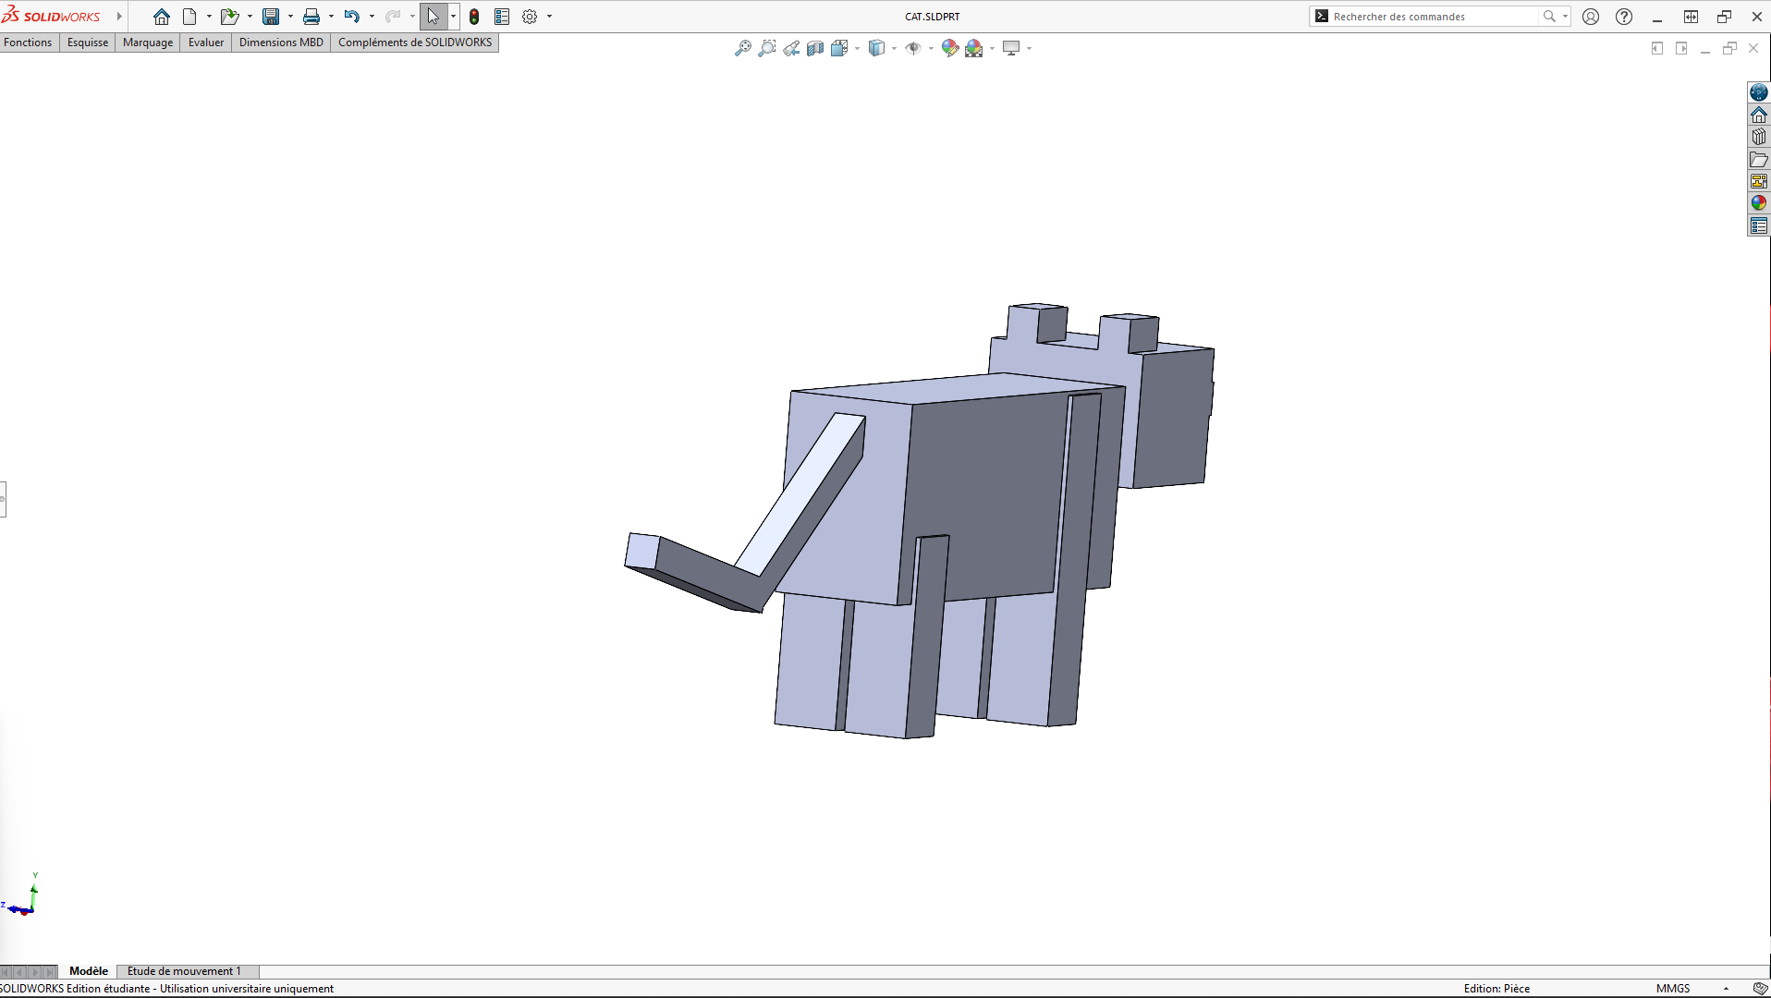This screenshot has height=998, width=1771.
Task: Open 3DEXPERIENCE globe in task pane
Action: tap(1759, 92)
